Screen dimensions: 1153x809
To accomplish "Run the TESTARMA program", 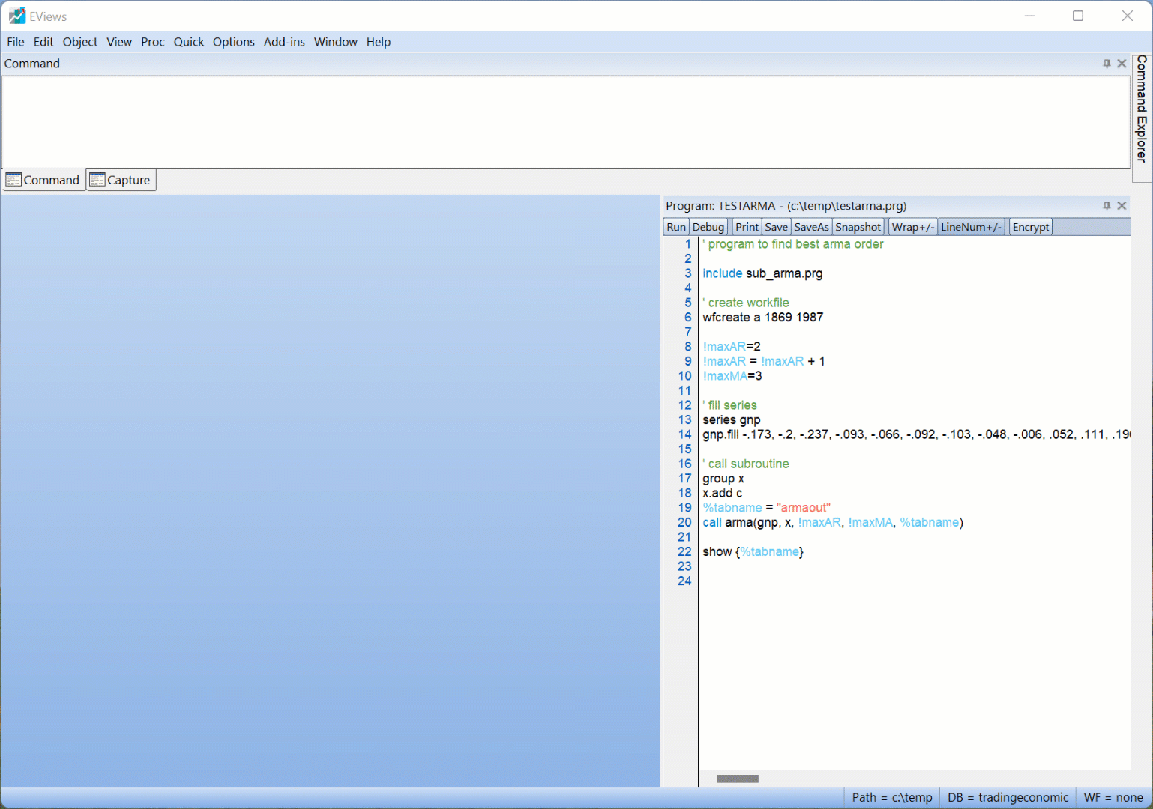I will [x=676, y=227].
